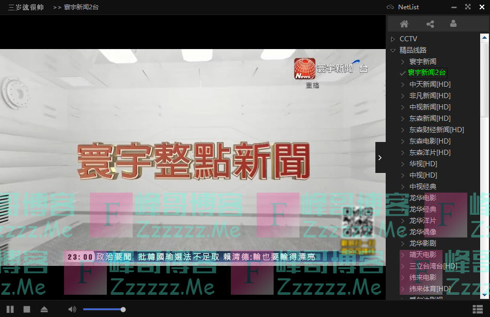Open the user profile icon tab
The height and width of the screenshot is (317, 490).
(453, 24)
